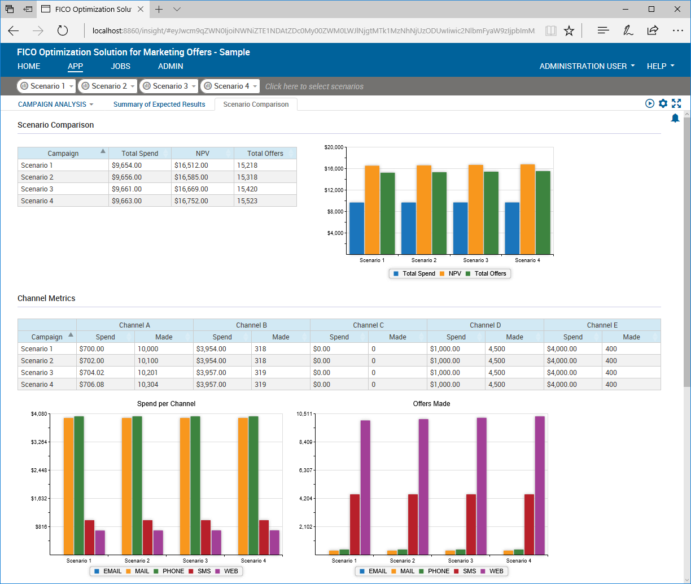Viewport: 691px width, 584px height.
Task: Open the notifications bell
Action: pyautogui.click(x=675, y=118)
